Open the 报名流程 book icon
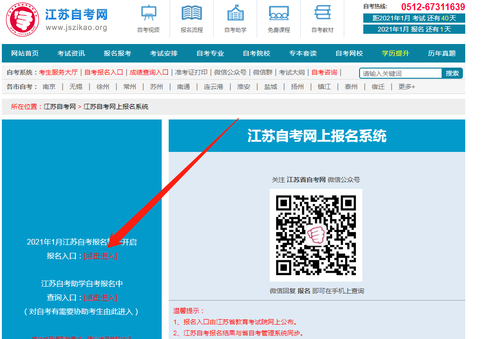 192,13
